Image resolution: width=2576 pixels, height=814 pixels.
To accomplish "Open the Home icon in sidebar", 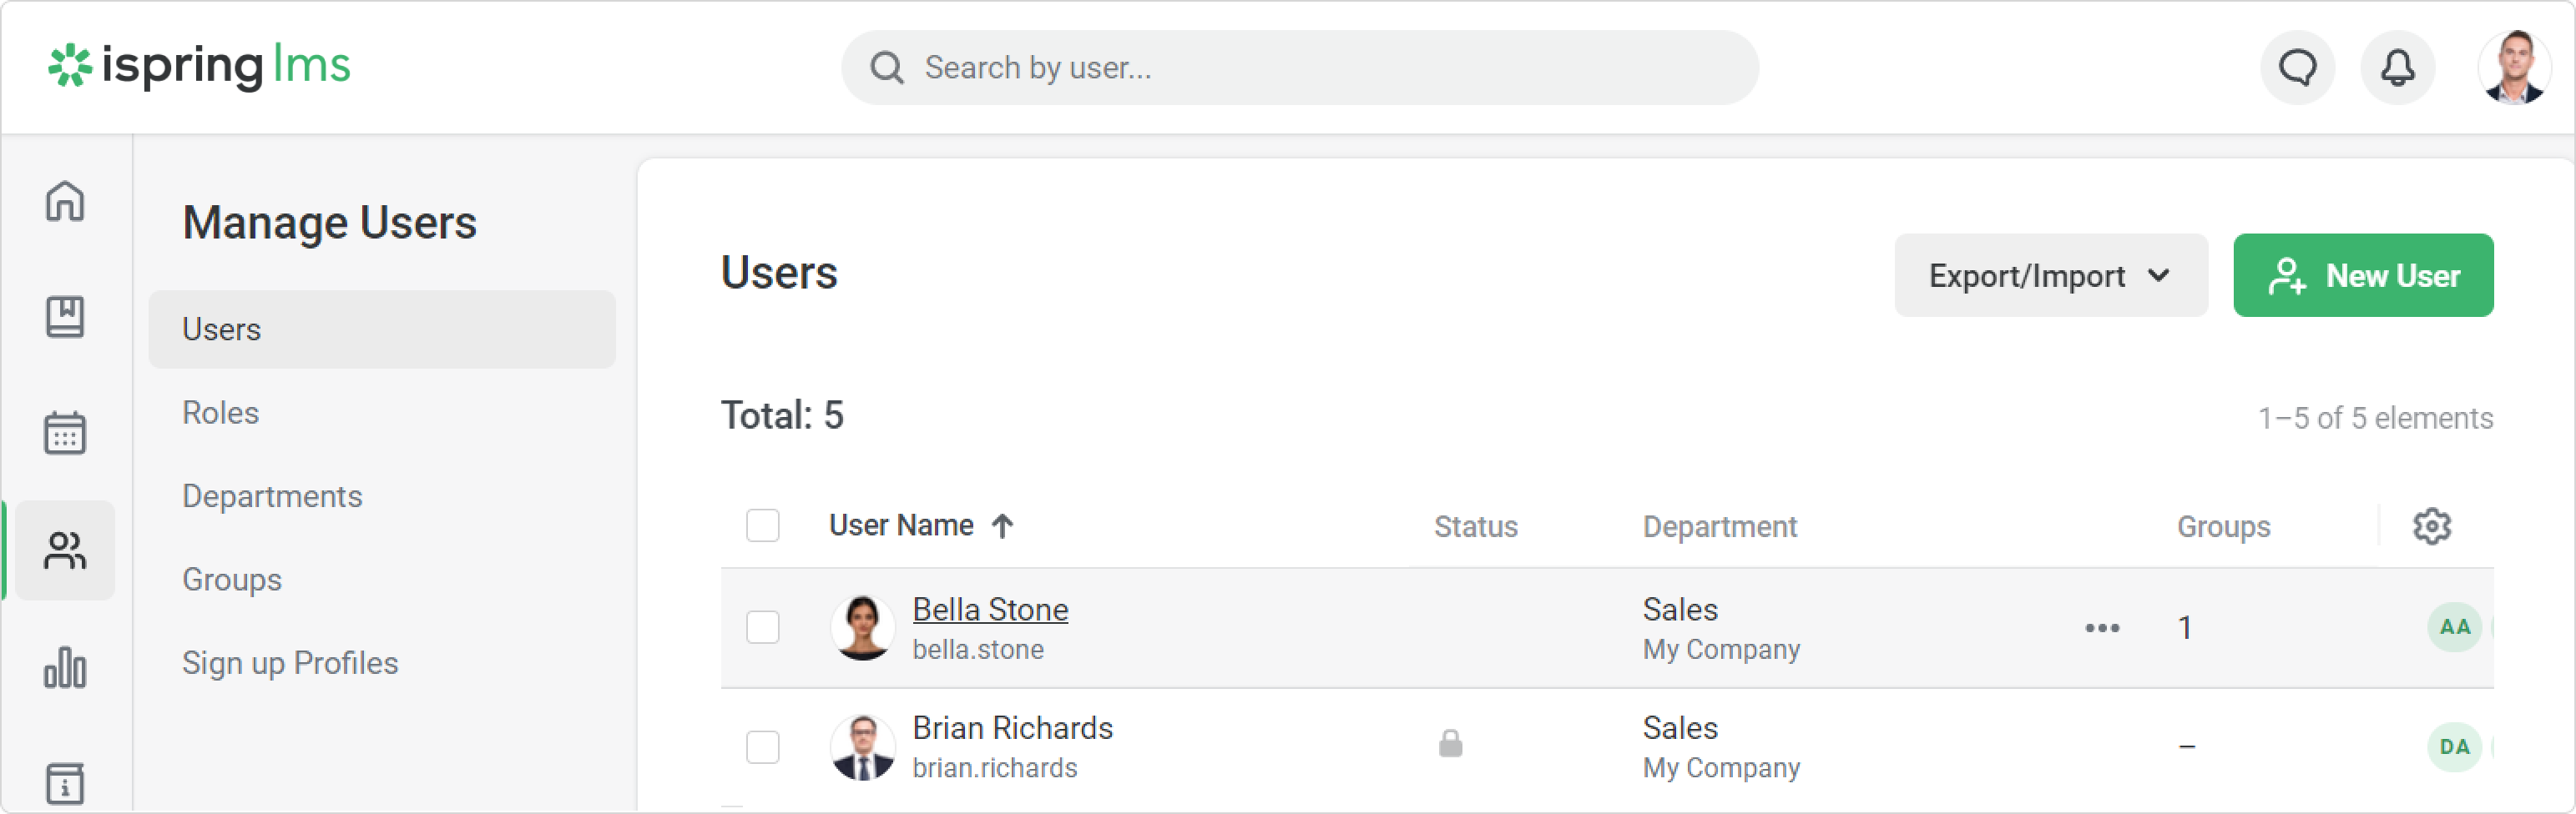I will [65, 201].
